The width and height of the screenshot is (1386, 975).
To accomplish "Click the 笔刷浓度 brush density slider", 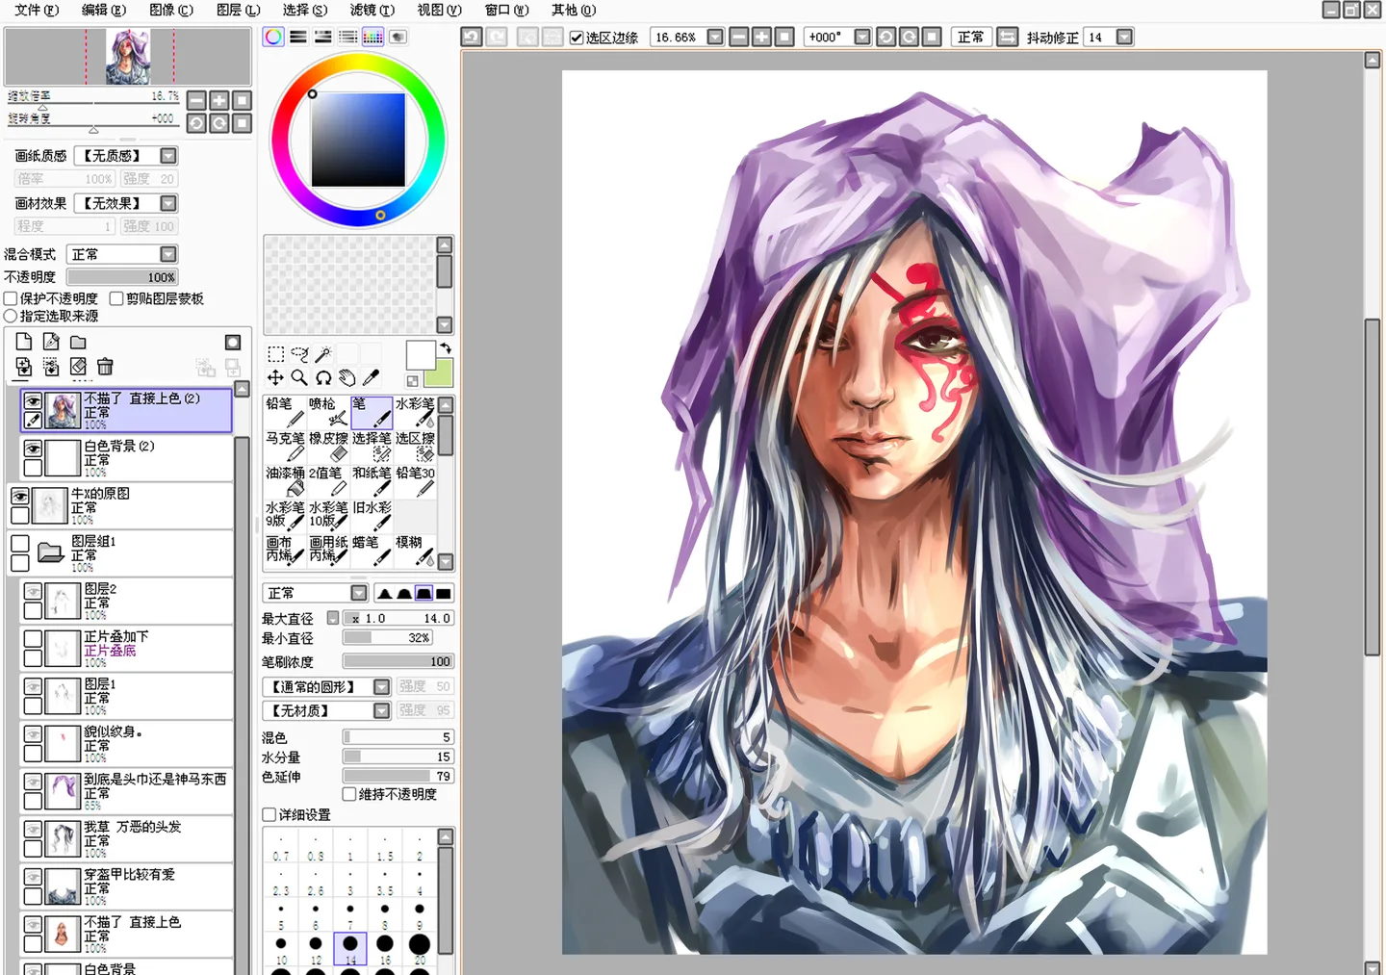I will 398,662.
